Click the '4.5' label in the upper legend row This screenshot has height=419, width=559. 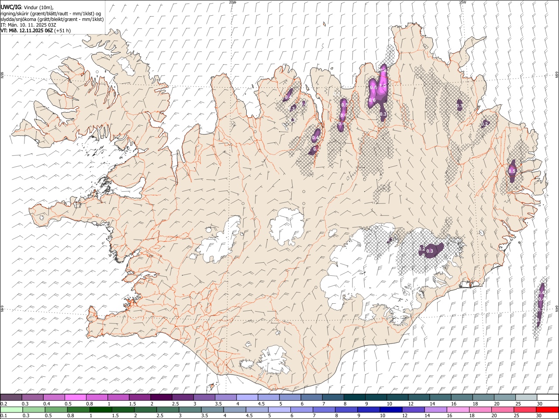click(x=261, y=404)
